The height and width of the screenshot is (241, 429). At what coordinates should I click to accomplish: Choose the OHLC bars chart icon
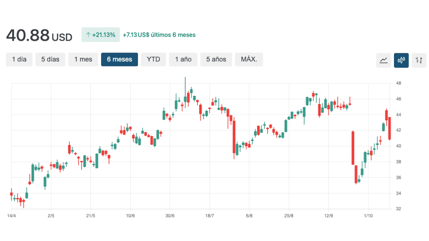[419, 60]
